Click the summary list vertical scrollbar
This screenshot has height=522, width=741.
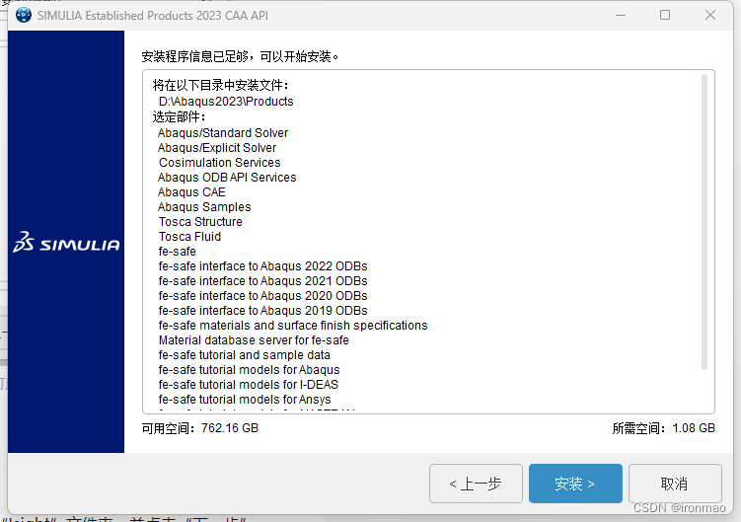[x=704, y=221]
